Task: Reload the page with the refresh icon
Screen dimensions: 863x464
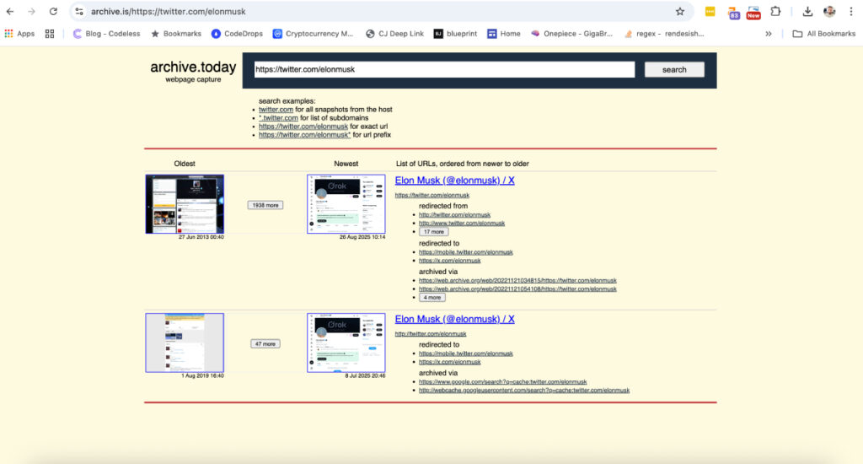Action: (53, 12)
